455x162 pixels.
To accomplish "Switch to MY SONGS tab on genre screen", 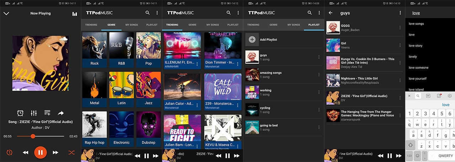I will [132, 25].
